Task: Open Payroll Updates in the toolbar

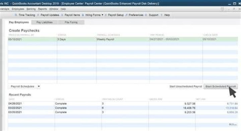Action: click(x=50, y=15)
